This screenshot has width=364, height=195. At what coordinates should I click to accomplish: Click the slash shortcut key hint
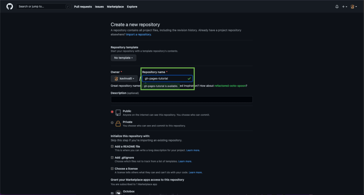(x=68, y=7)
